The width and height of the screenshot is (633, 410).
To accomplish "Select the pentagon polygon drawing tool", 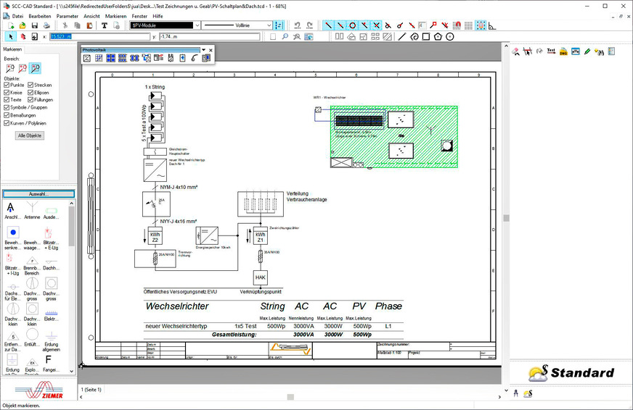I will pyautogui.click(x=439, y=35).
